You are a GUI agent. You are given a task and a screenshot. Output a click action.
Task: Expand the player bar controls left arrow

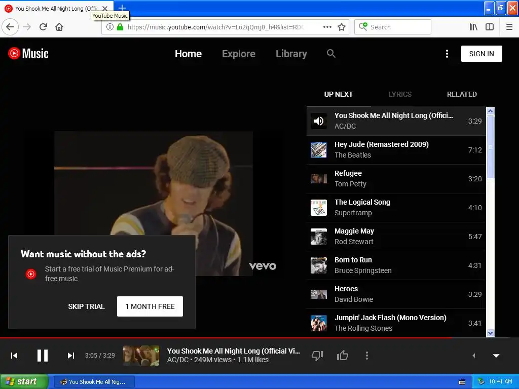(x=474, y=356)
